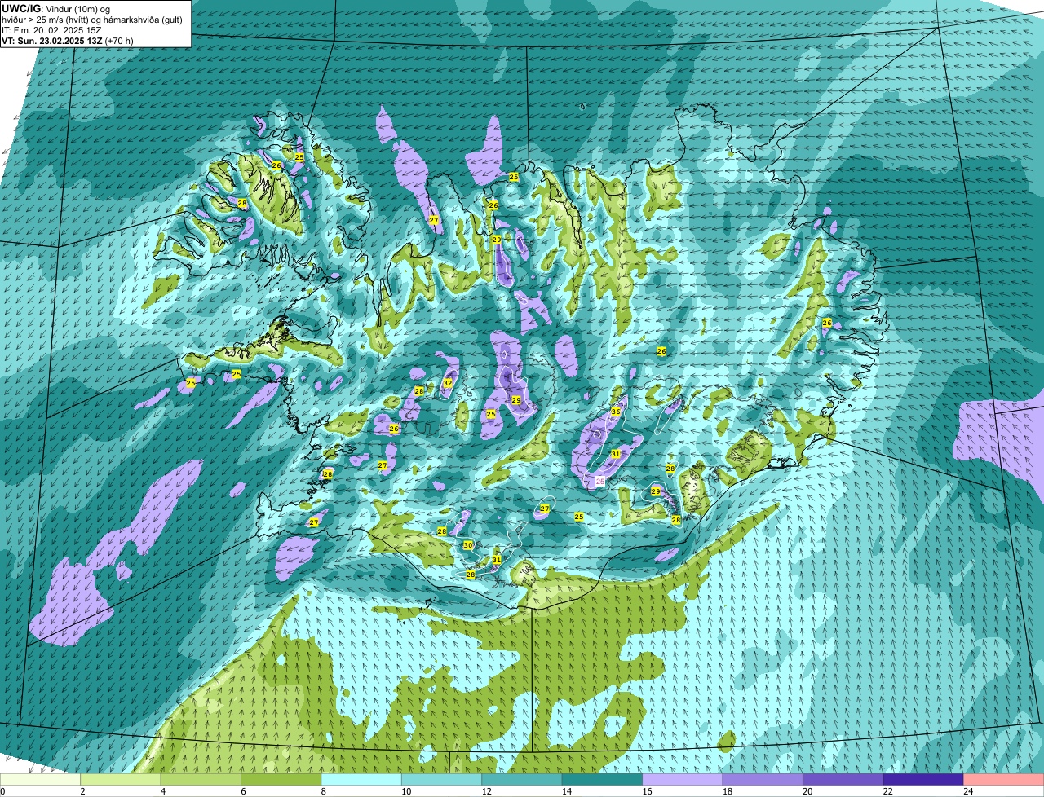
Task: Click the yellow gust label 36
Action: (x=616, y=412)
